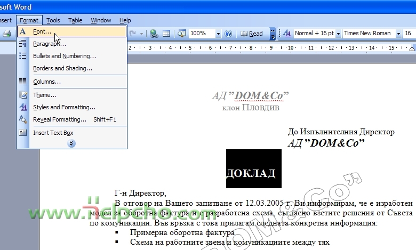The image size is (416, 250).
Task: Click the Theme icon in Format menu
Action: [x=23, y=95]
